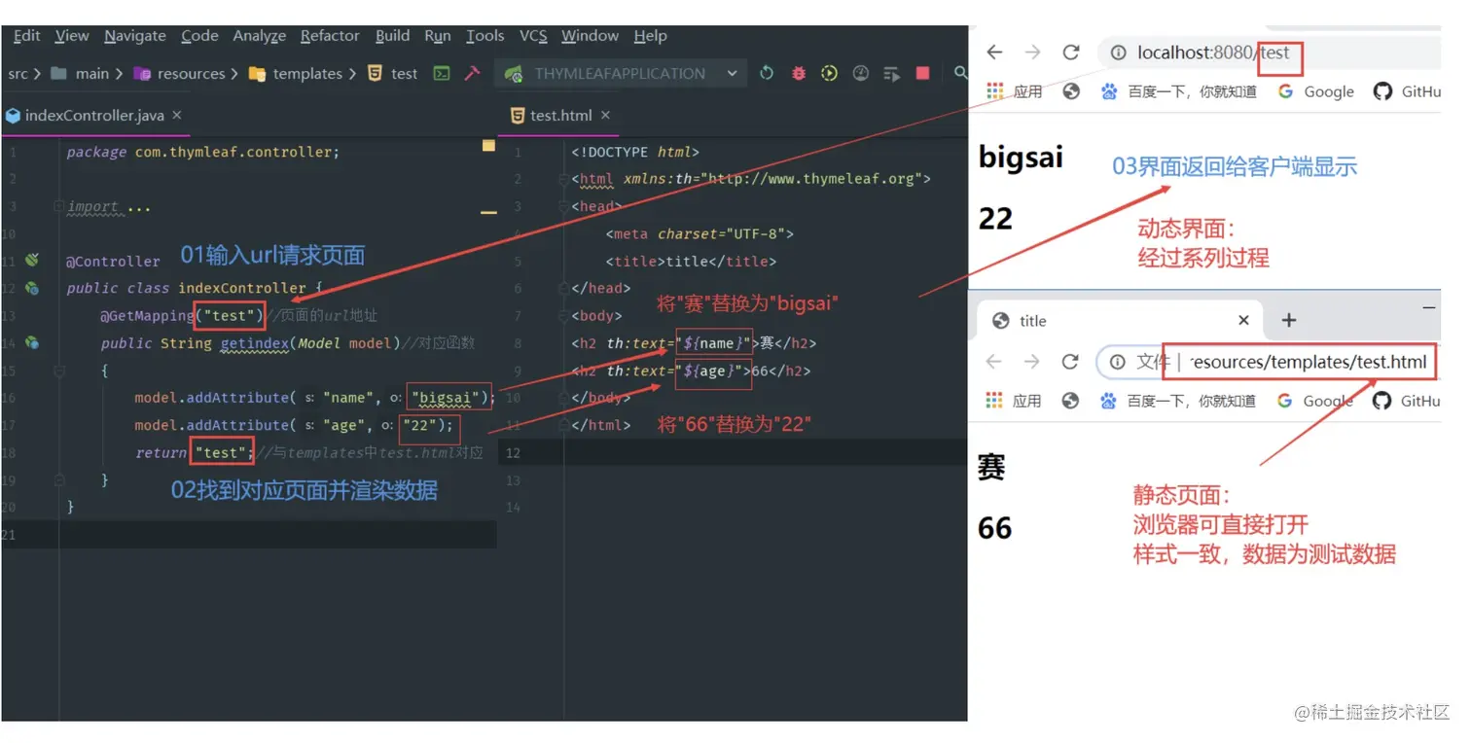This screenshot has width=1471, height=743.
Task: Click reload in the localhost:8080 browser
Action: click(1071, 53)
